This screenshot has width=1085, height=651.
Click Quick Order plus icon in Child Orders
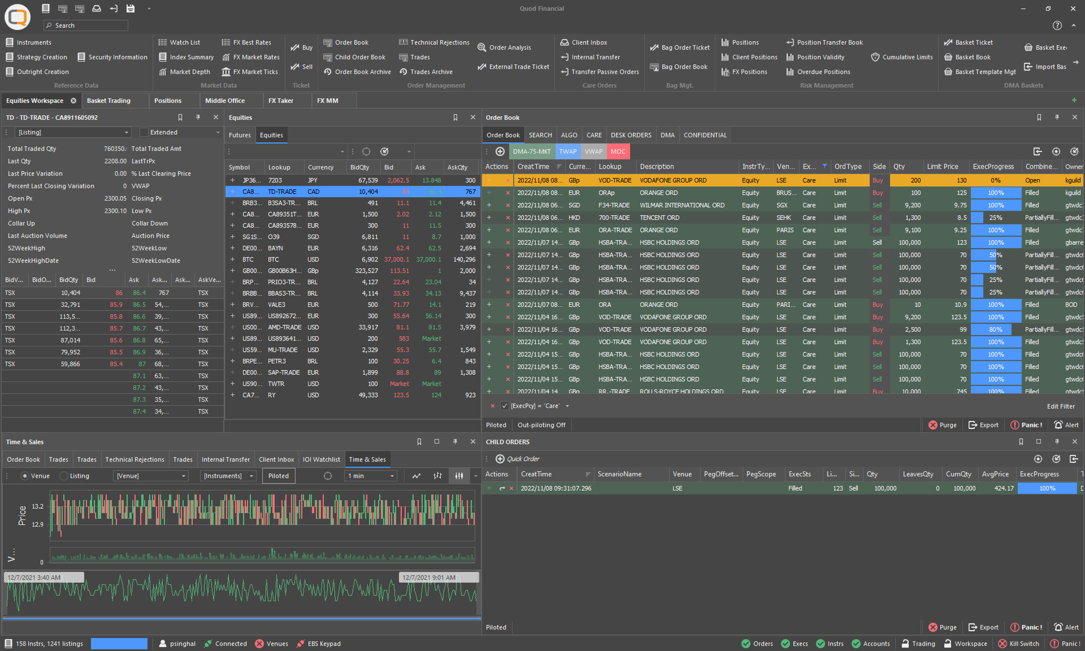[500, 459]
